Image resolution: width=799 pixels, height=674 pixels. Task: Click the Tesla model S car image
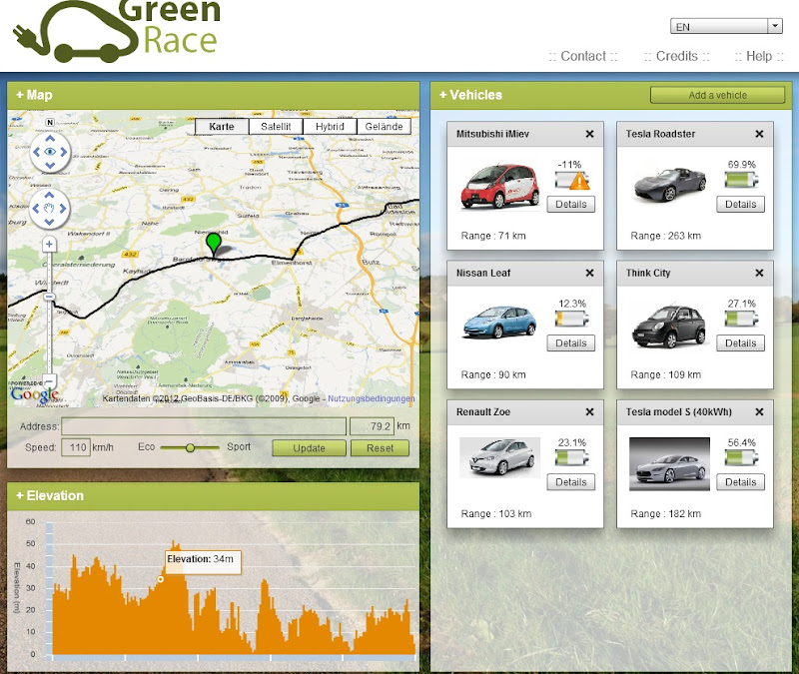click(669, 464)
